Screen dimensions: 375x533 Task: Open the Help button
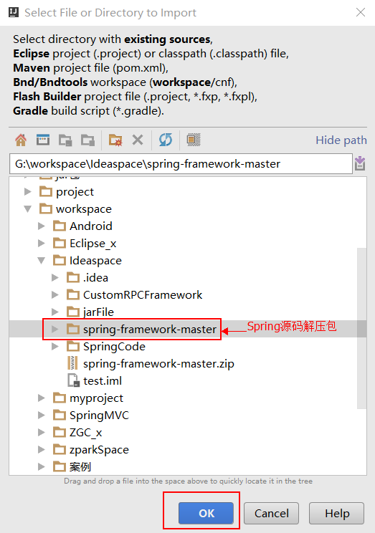coord(336,513)
